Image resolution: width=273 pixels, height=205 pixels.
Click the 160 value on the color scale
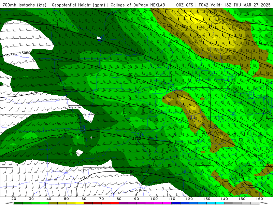point(259,199)
